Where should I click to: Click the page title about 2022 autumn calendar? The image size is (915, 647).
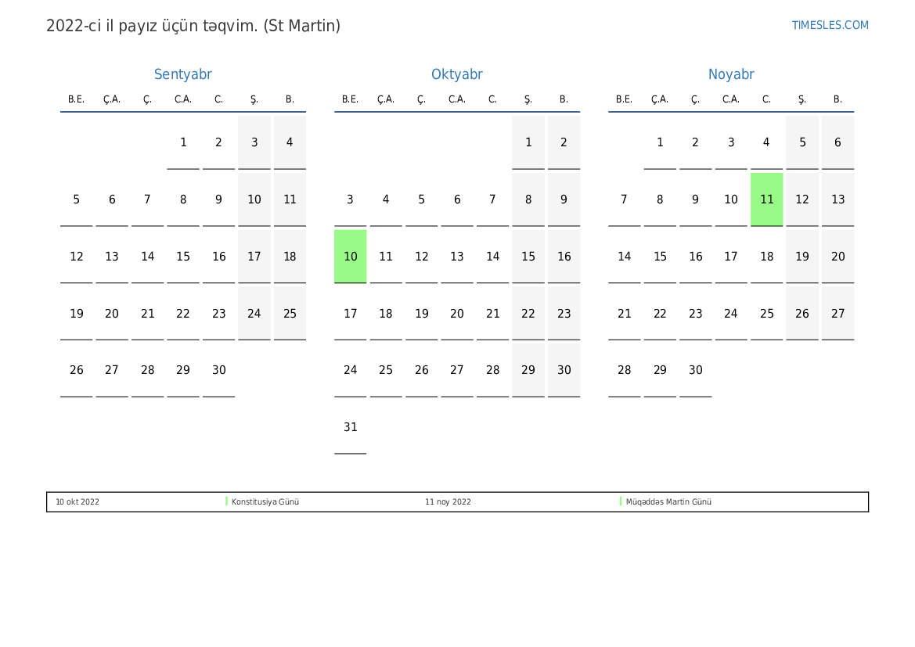193,26
